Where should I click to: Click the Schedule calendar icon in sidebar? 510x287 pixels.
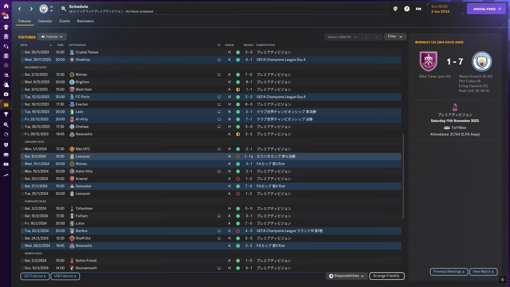pyautogui.click(x=6, y=104)
